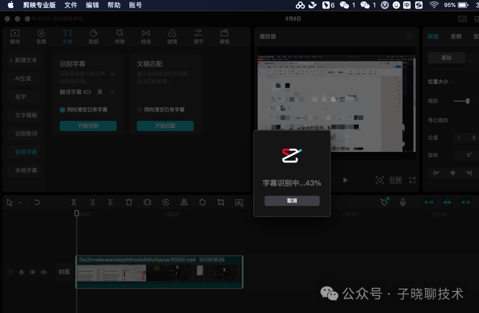Image resolution: width=479 pixels, height=313 pixels.
Task: Toggle main track magnet snapping
Action: tap(429, 202)
